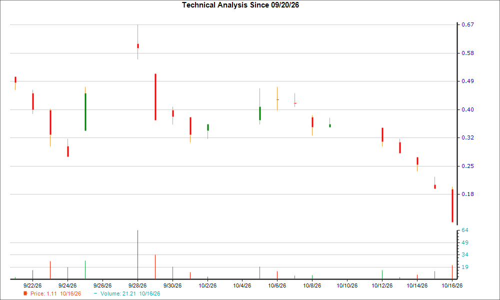Click the 0.32 price axis label
This screenshot has width=500, height=300.
[x=468, y=137]
